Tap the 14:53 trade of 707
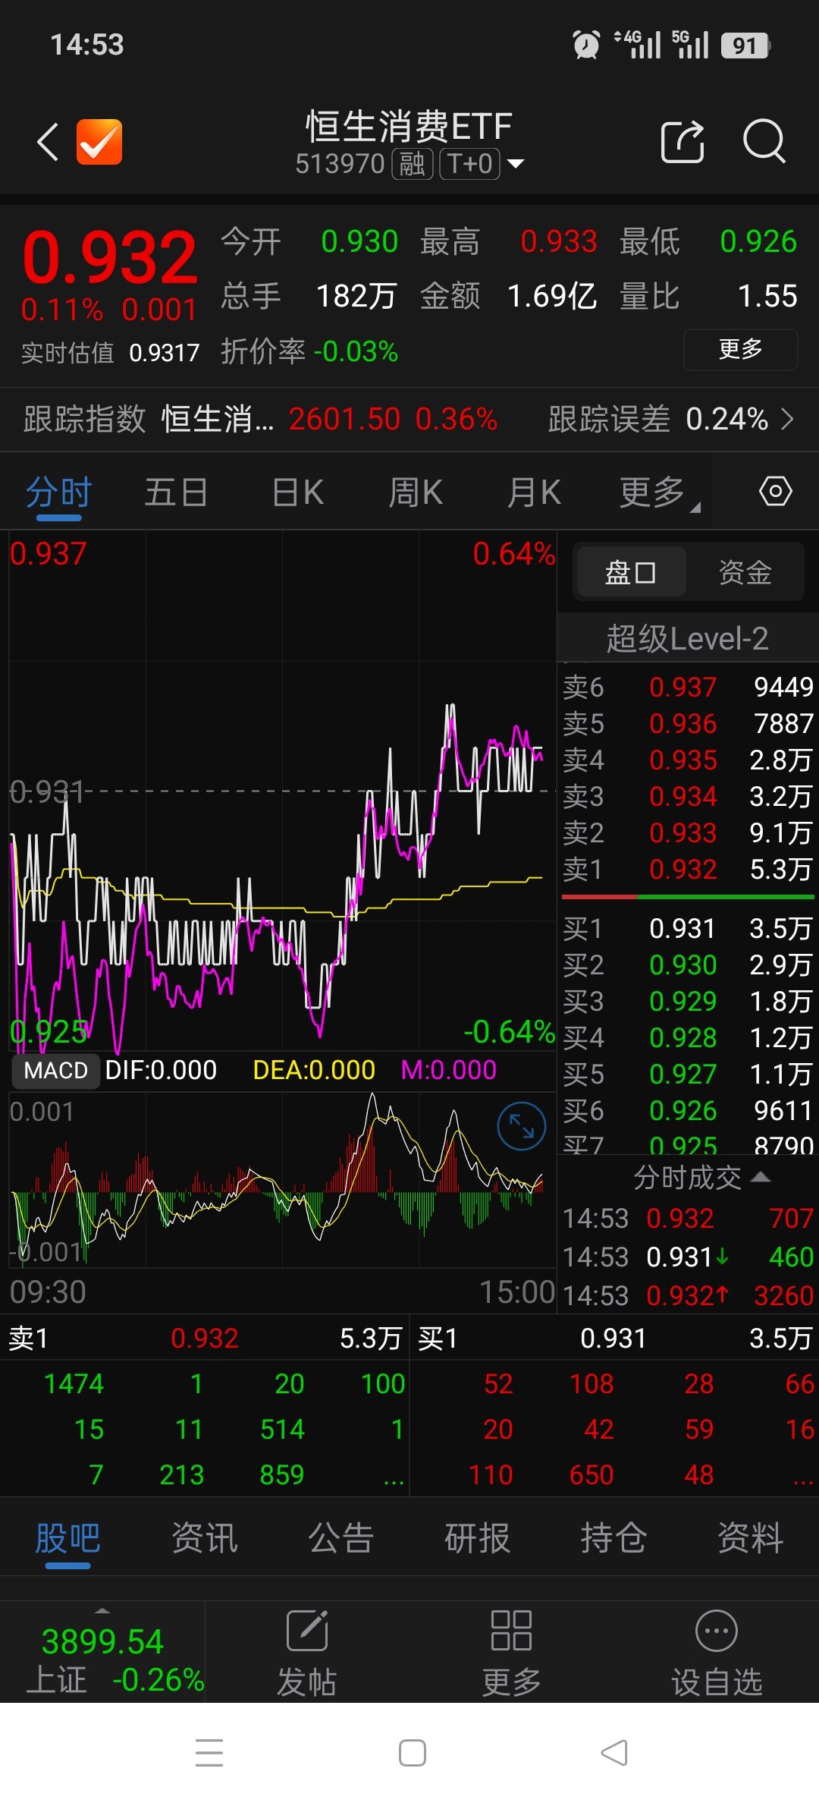The image size is (819, 1803). click(688, 1219)
